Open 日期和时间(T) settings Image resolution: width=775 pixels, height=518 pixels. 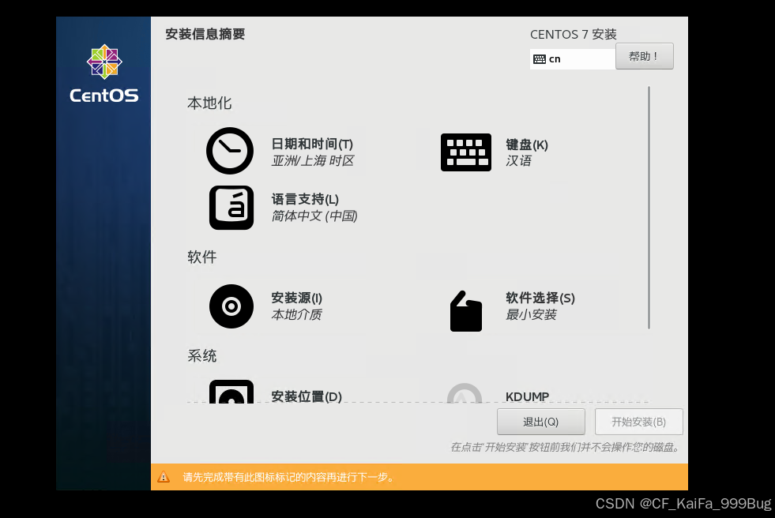[312, 145]
